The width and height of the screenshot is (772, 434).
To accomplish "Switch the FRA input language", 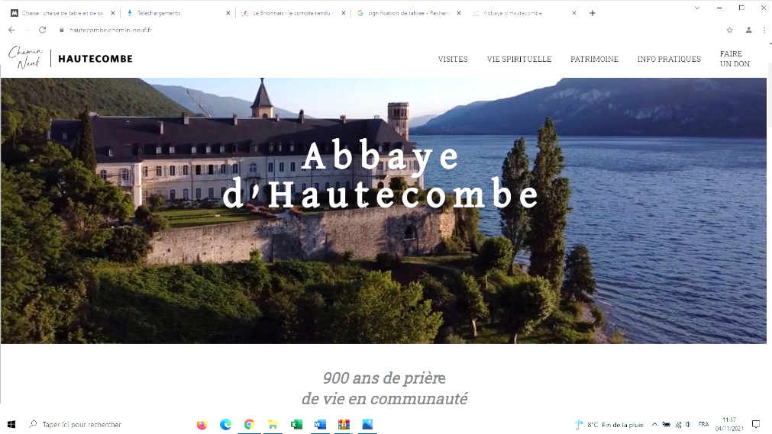I will (703, 424).
